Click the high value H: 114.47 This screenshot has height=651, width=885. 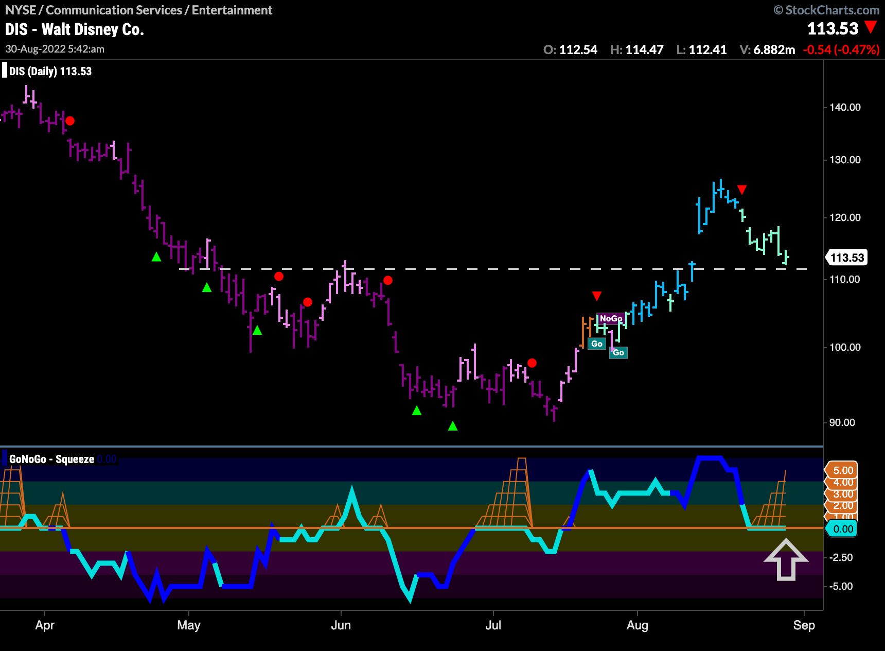(636, 49)
